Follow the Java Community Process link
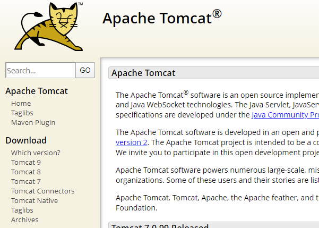 tap(285, 115)
